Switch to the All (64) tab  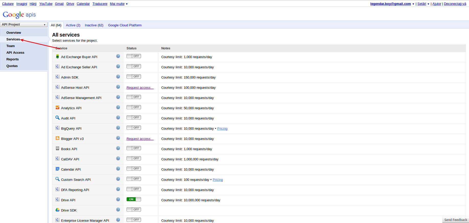(x=56, y=25)
